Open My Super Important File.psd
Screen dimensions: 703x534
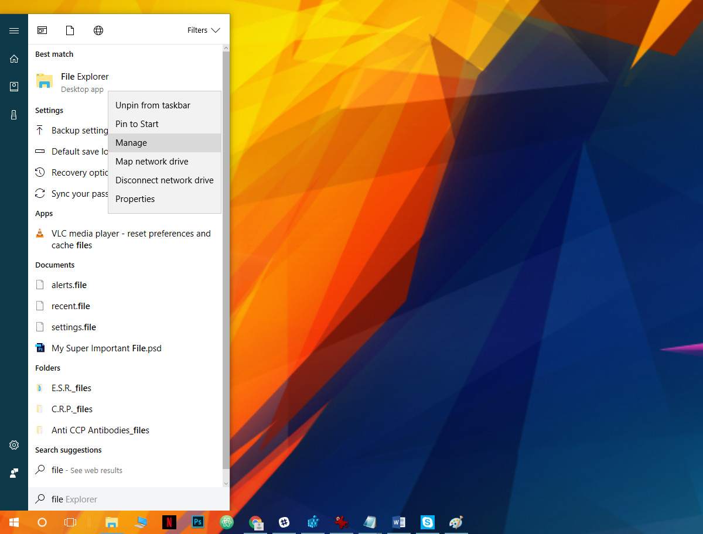[106, 348]
